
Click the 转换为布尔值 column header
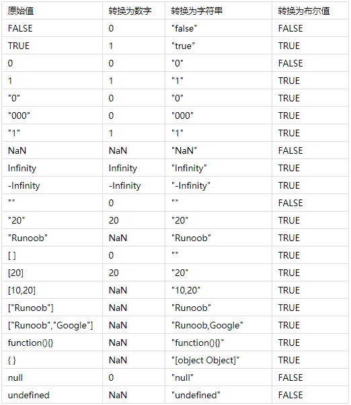(x=310, y=11)
